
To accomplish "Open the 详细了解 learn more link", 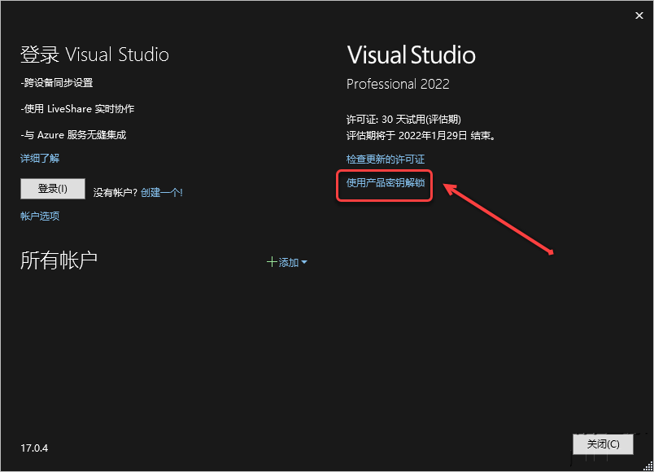I will tap(40, 158).
